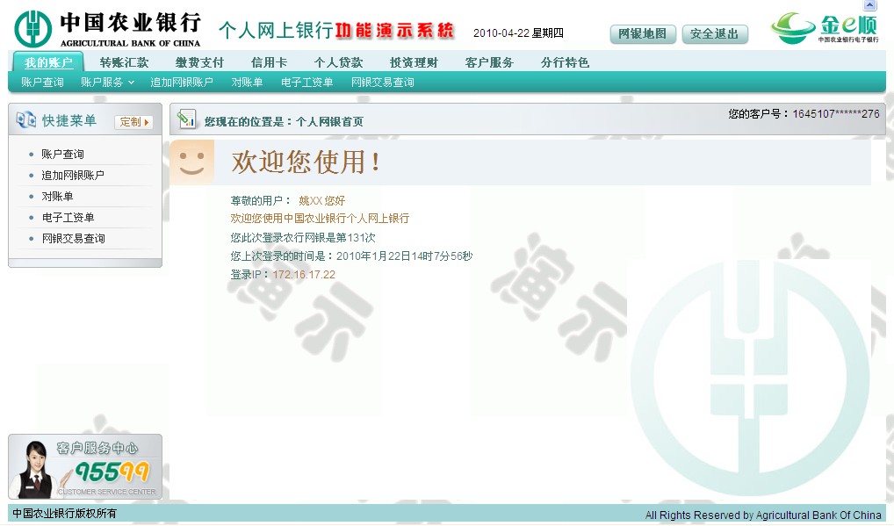894x526 pixels.
Task: Select the 信用卡 tab
Action: [x=269, y=62]
